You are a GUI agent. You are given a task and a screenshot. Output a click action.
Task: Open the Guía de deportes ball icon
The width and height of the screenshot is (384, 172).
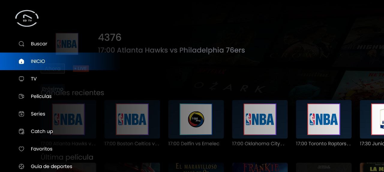[21, 166]
